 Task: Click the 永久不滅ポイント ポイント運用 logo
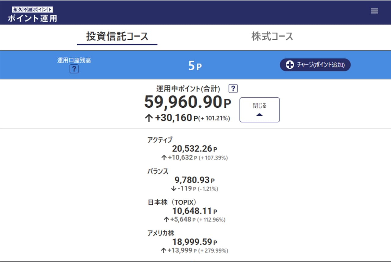32,14
